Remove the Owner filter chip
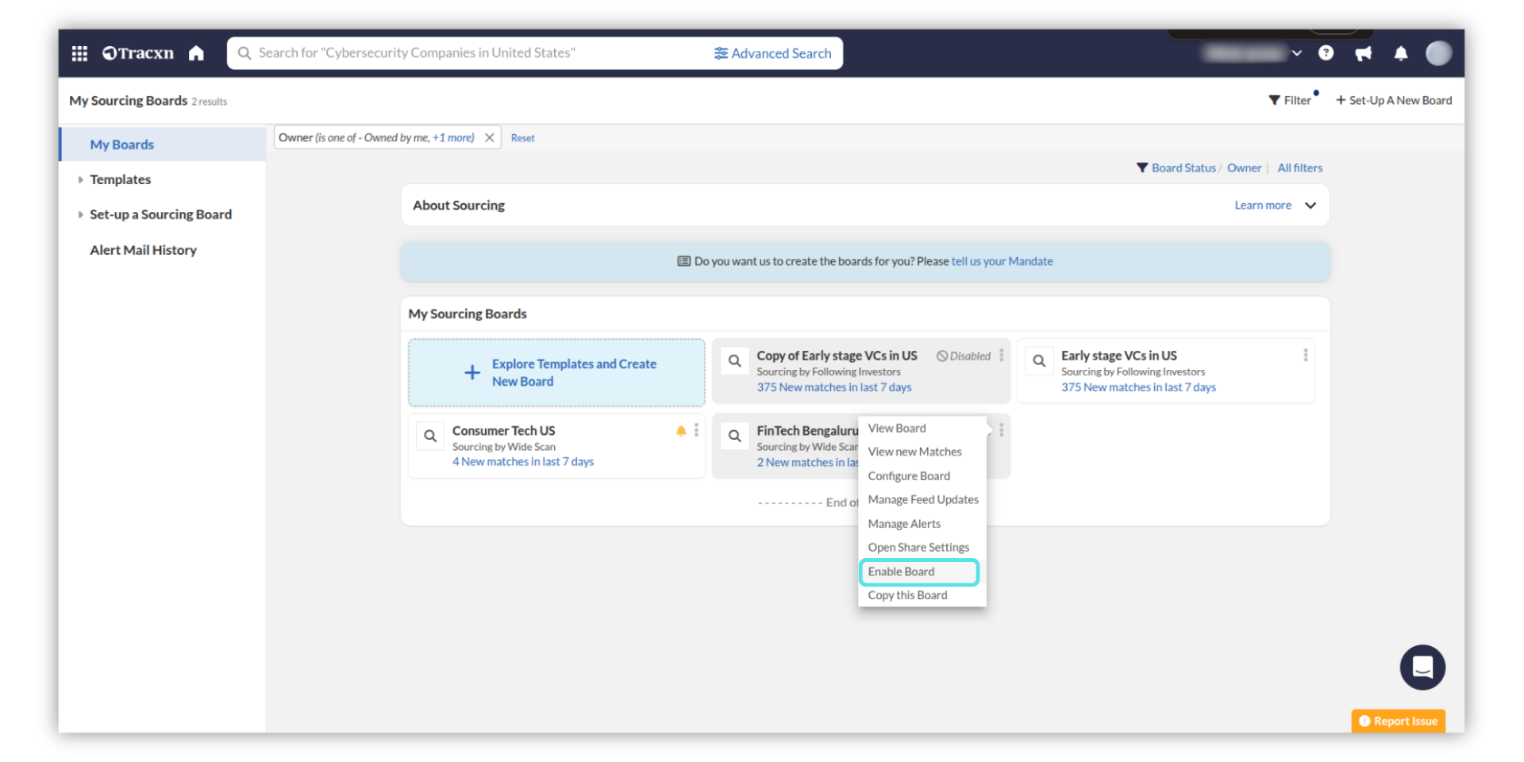Image resolution: width=1524 pixels, height=762 pixels. click(x=490, y=137)
